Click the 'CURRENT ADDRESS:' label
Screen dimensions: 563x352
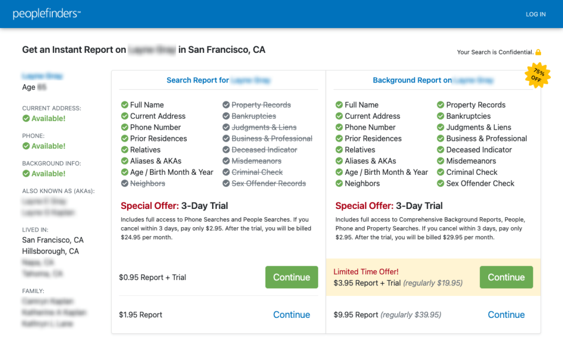52,108
